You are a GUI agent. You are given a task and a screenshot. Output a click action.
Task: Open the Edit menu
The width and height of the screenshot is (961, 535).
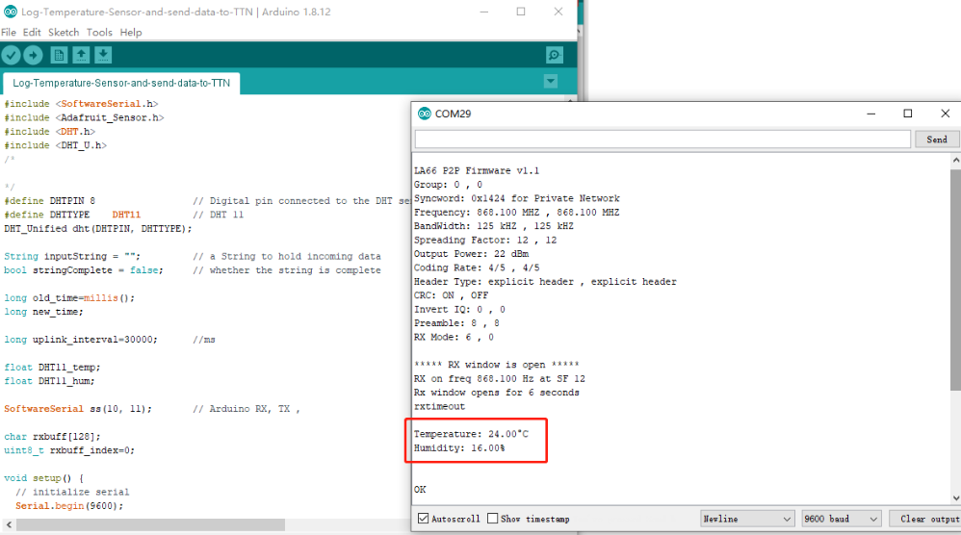click(32, 33)
